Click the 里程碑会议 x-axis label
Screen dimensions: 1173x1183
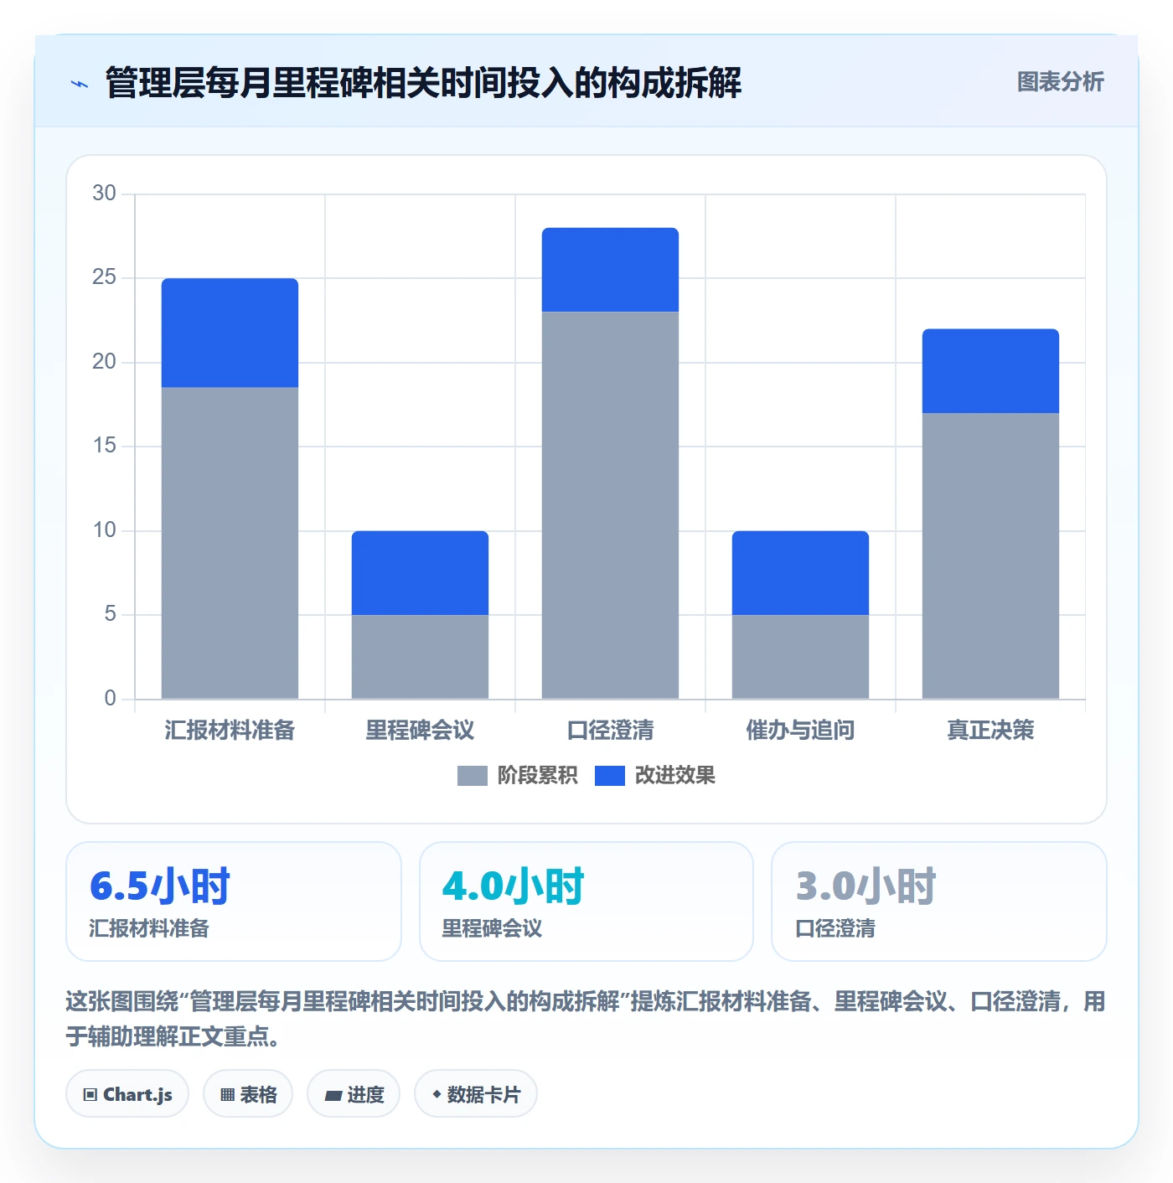tap(420, 731)
